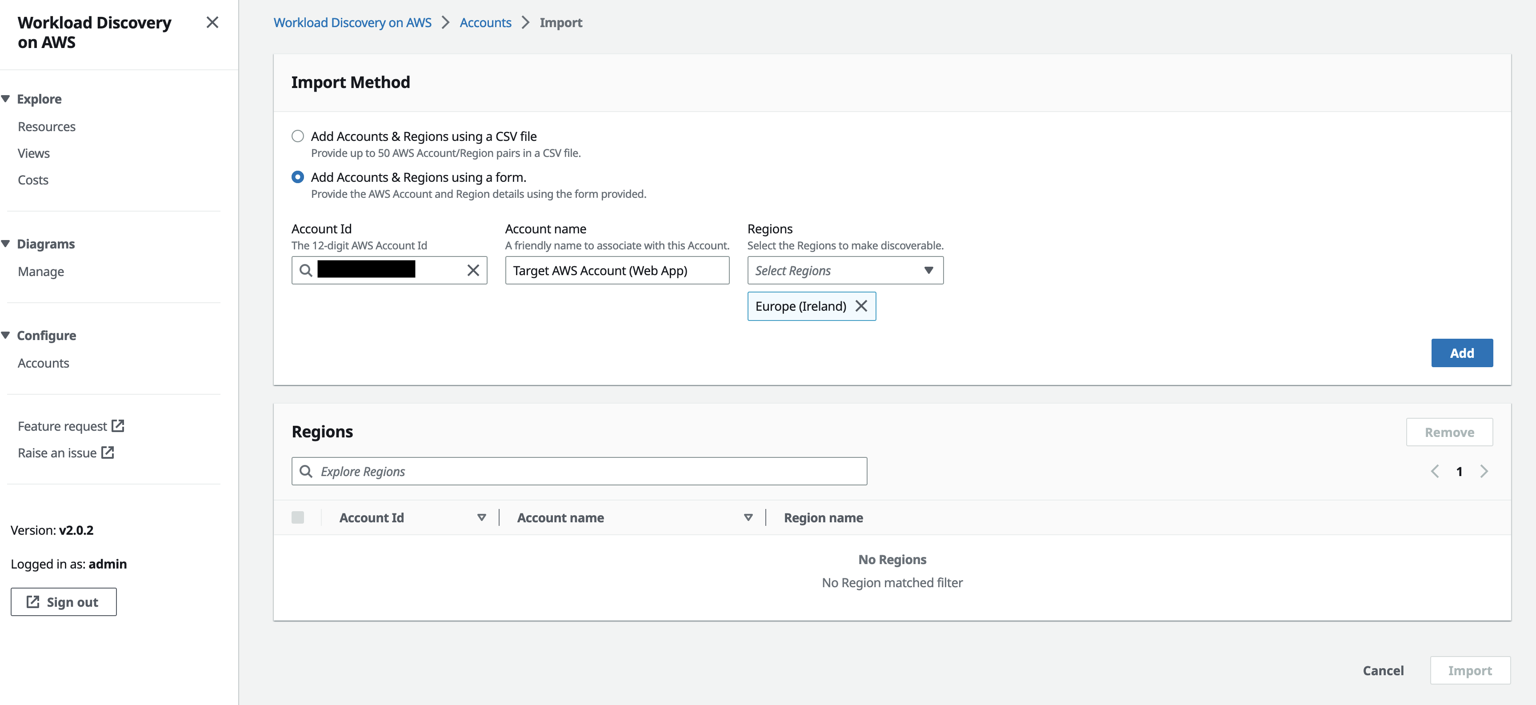
Task: Open the Select Regions dropdown
Action: (x=845, y=270)
